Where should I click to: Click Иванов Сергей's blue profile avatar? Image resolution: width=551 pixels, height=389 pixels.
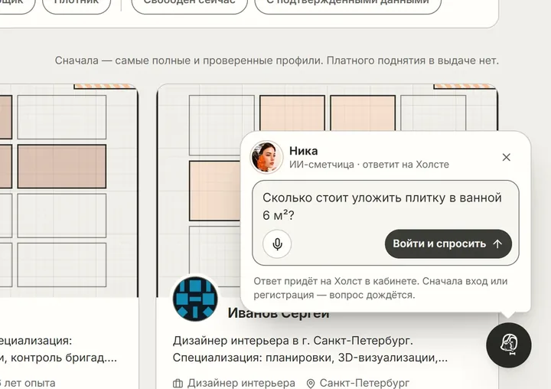(195, 299)
